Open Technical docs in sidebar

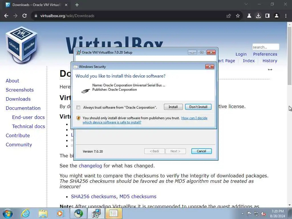tap(29, 126)
